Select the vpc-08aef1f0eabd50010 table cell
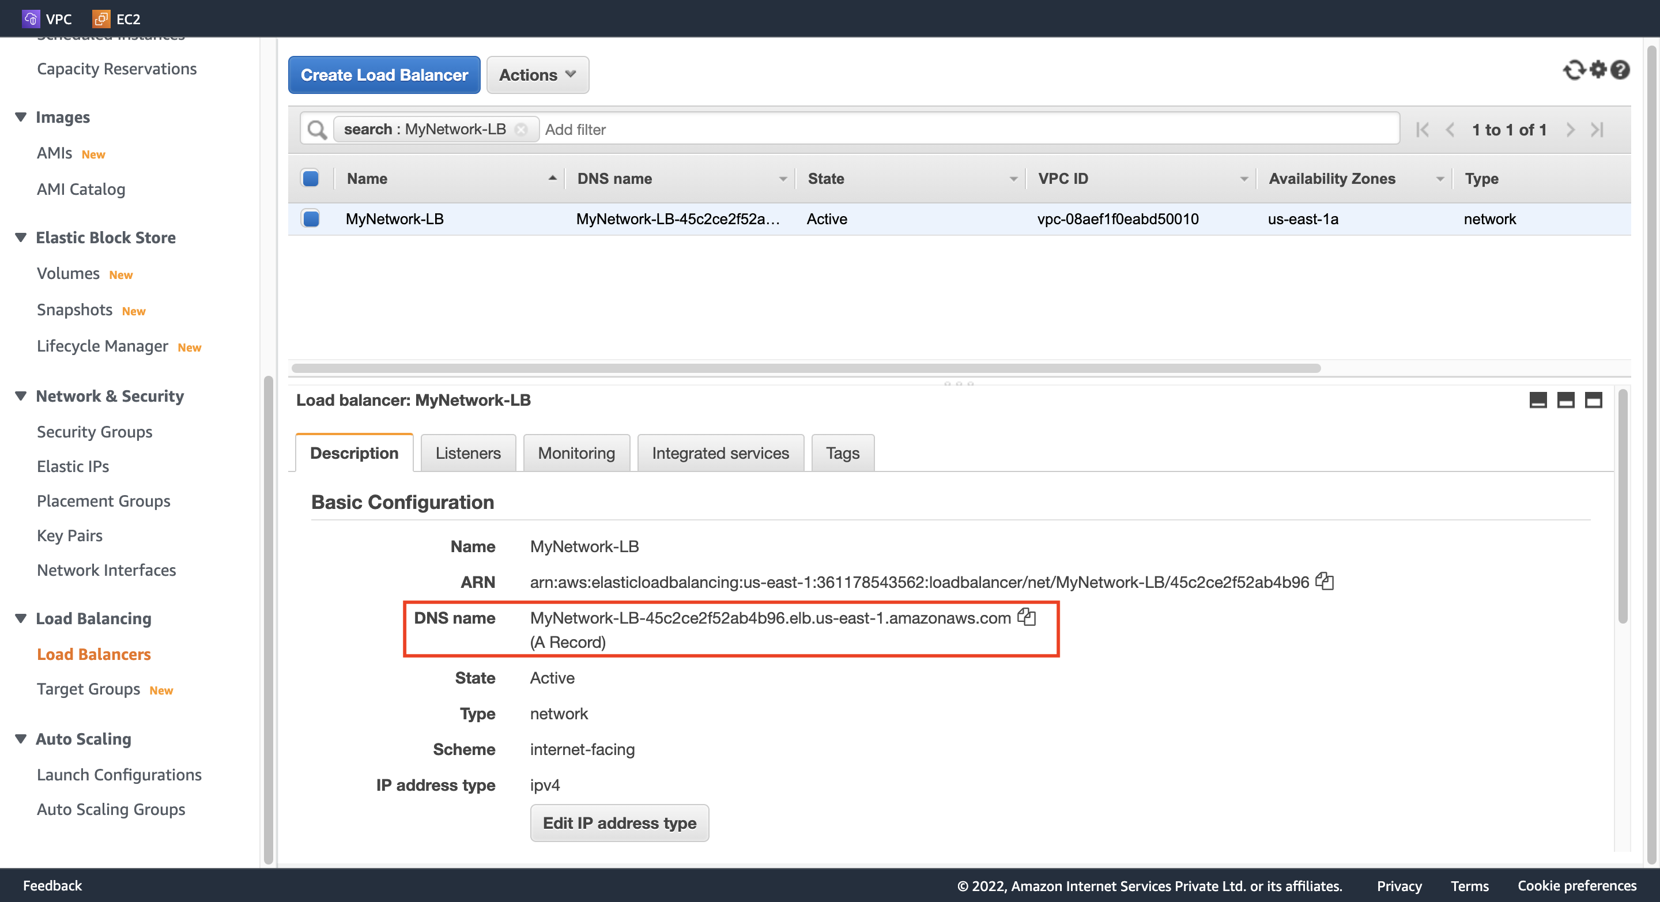 (1118, 219)
